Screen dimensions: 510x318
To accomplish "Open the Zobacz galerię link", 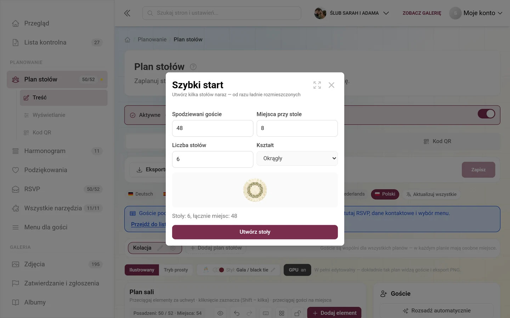I will click(422, 13).
